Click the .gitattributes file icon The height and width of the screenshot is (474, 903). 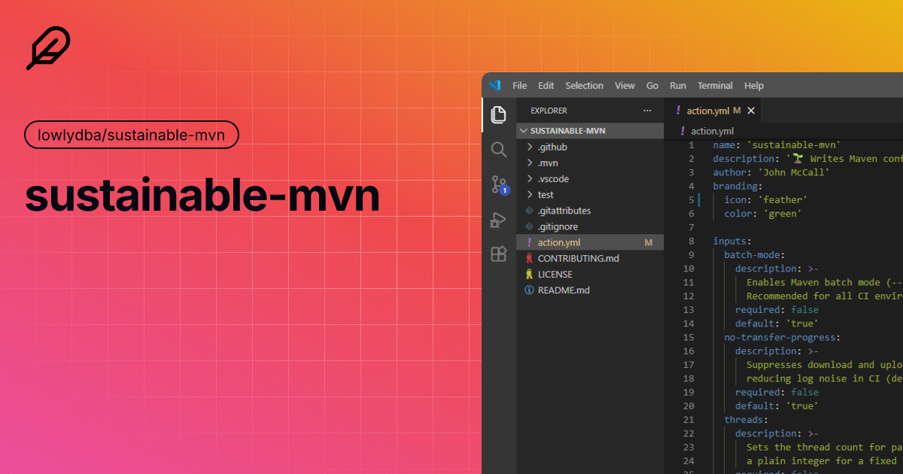click(529, 211)
